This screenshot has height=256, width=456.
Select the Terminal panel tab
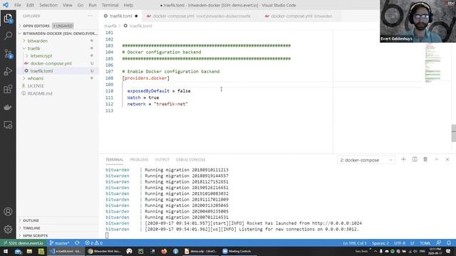click(114, 159)
